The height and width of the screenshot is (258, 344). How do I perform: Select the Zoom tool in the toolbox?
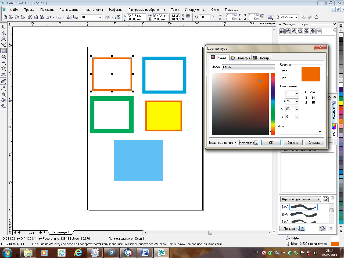(x=3, y=39)
